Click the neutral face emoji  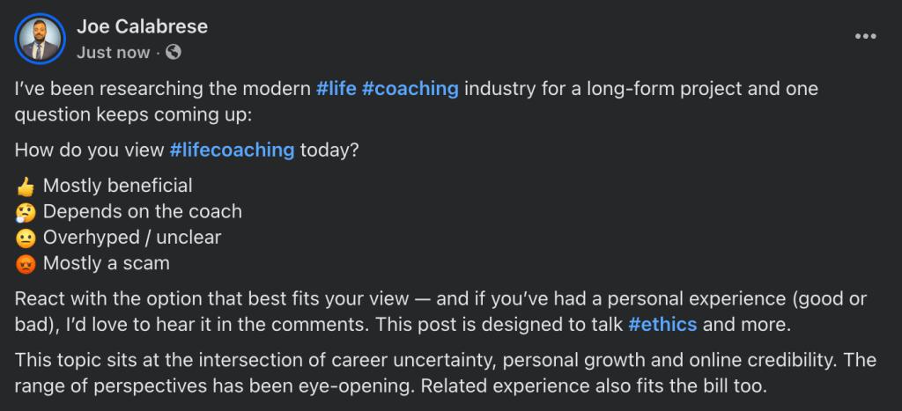pyautogui.click(x=26, y=238)
